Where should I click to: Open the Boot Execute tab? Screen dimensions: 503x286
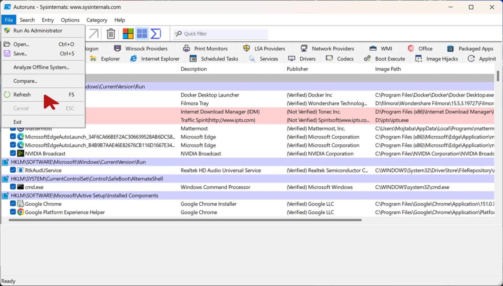click(384, 59)
